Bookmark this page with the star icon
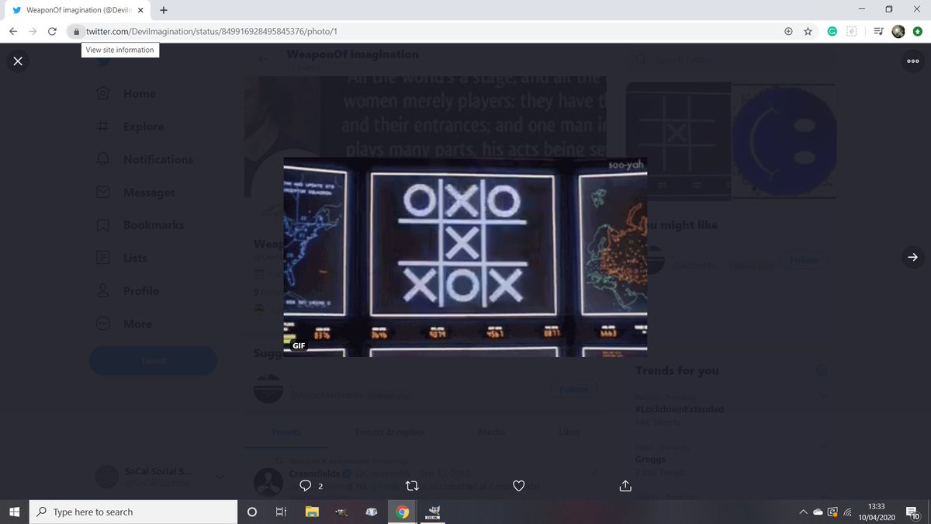Viewport: 931px width, 524px height. pos(808,32)
